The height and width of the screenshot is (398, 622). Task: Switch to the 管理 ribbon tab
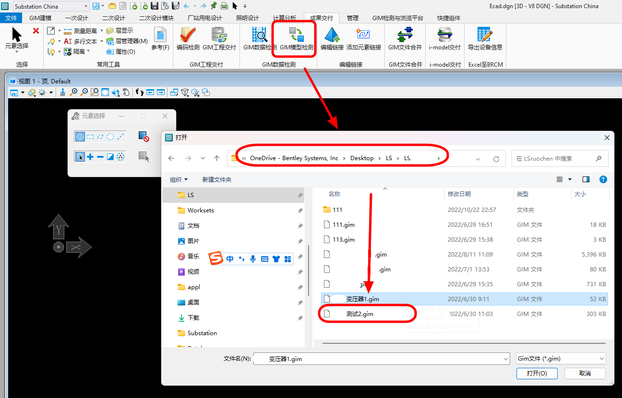click(352, 18)
